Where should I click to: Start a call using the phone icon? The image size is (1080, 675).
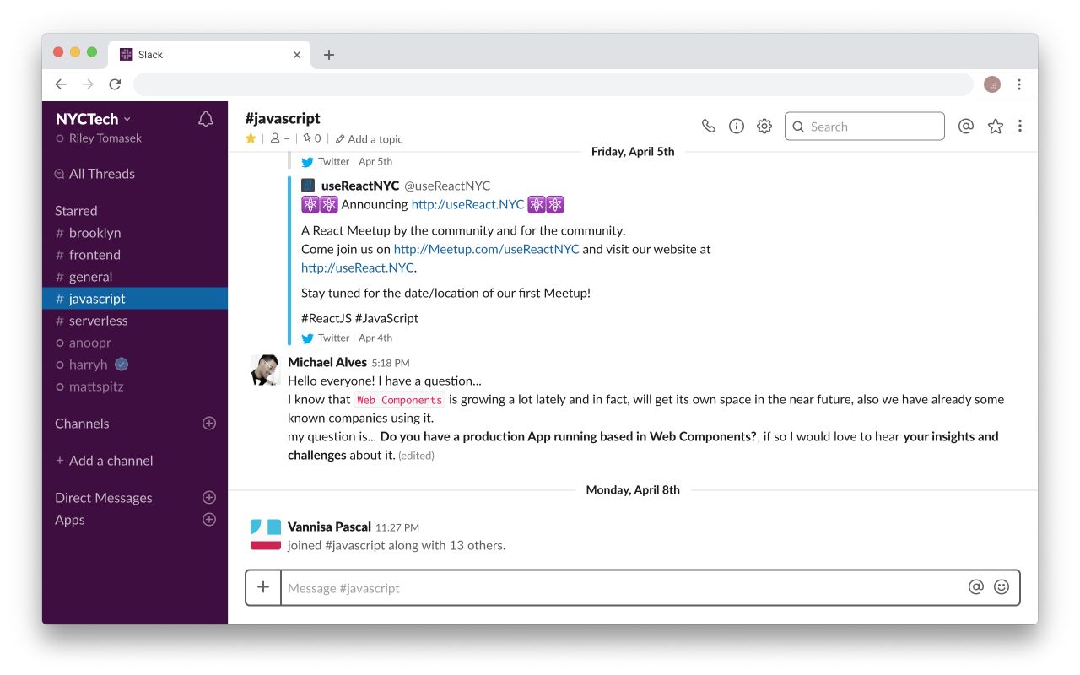click(708, 125)
